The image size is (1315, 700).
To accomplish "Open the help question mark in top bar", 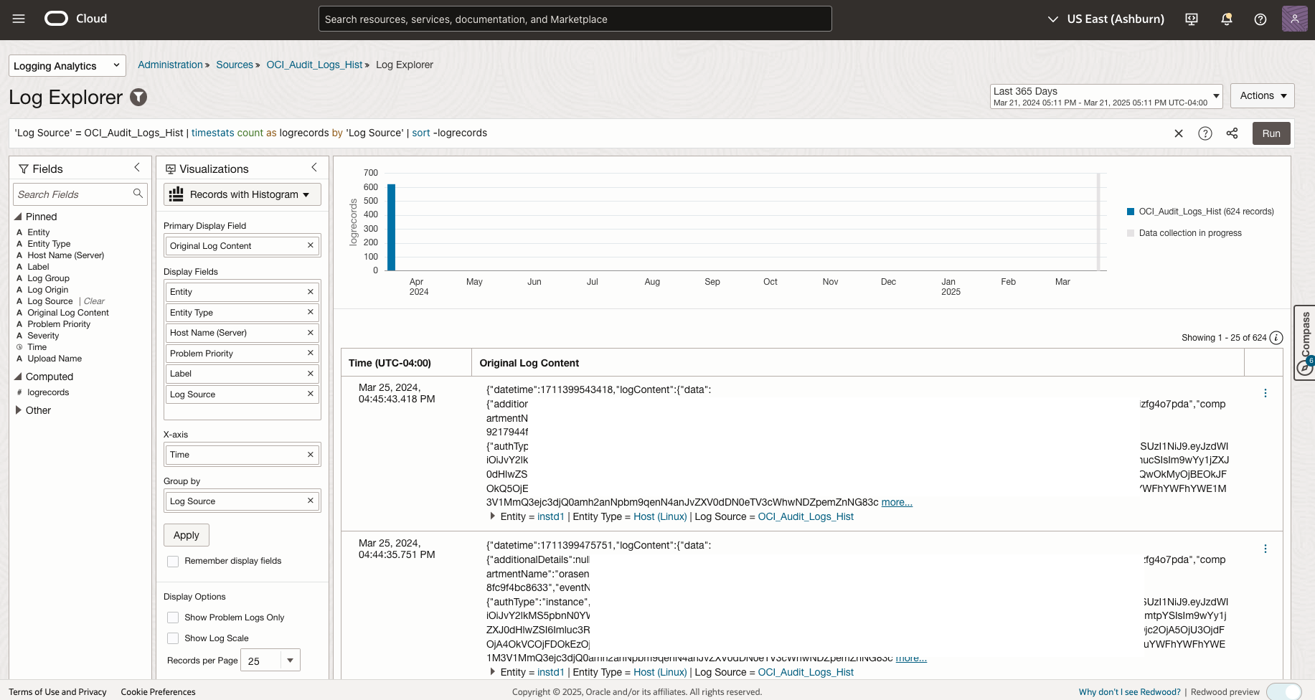I will 1260,19.
